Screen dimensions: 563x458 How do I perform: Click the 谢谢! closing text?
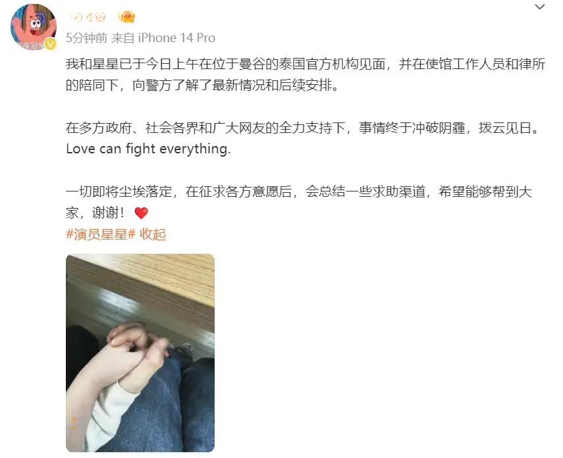point(109,213)
